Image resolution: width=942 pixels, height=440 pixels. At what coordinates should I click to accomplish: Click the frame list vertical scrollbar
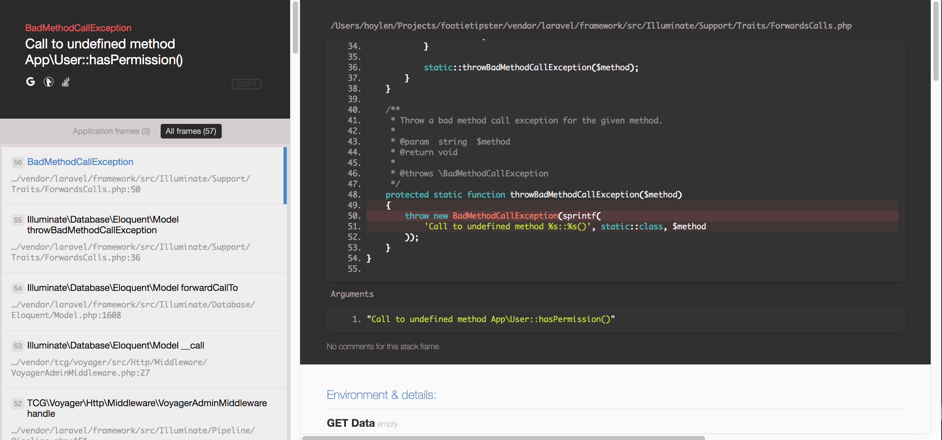click(x=295, y=28)
